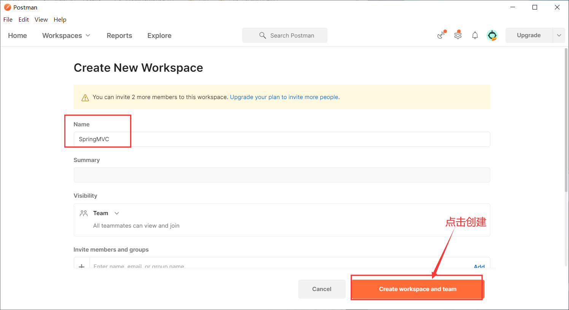
Task: Click the satellite capture requests icon
Action: click(441, 35)
